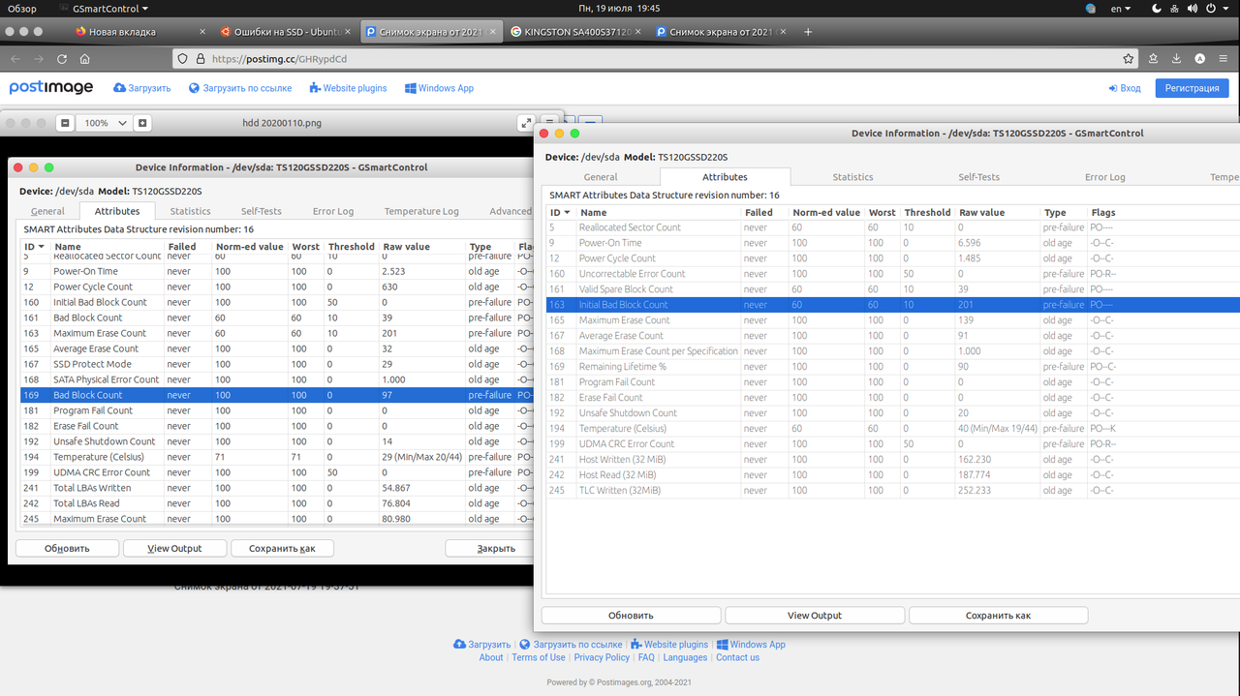Open the Firefox hamburger menu
Viewport: 1240px width, 696px height.
tap(1224, 59)
